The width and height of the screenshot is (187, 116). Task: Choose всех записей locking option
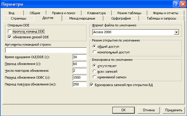[94, 72]
